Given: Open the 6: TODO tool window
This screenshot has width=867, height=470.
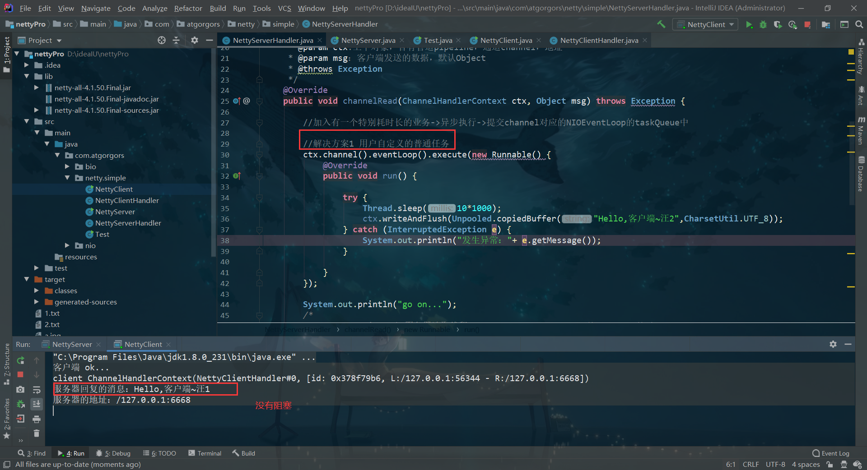Looking at the screenshot, I should click(x=159, y=453).
